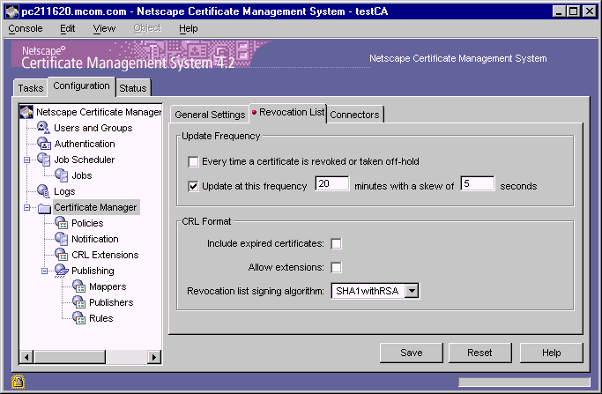
Task: Click the disabled Object menu
Action: coord(147,28)
